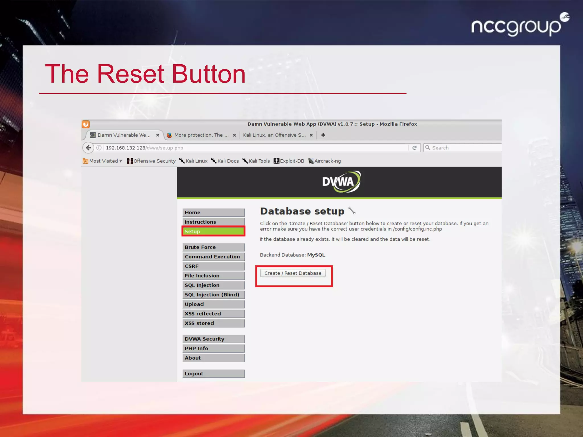Open the Home menu item

(214, 213)
